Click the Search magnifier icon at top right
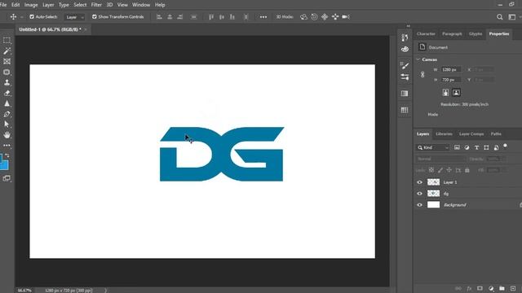522x293 pixels. click(x=499, y=17)
